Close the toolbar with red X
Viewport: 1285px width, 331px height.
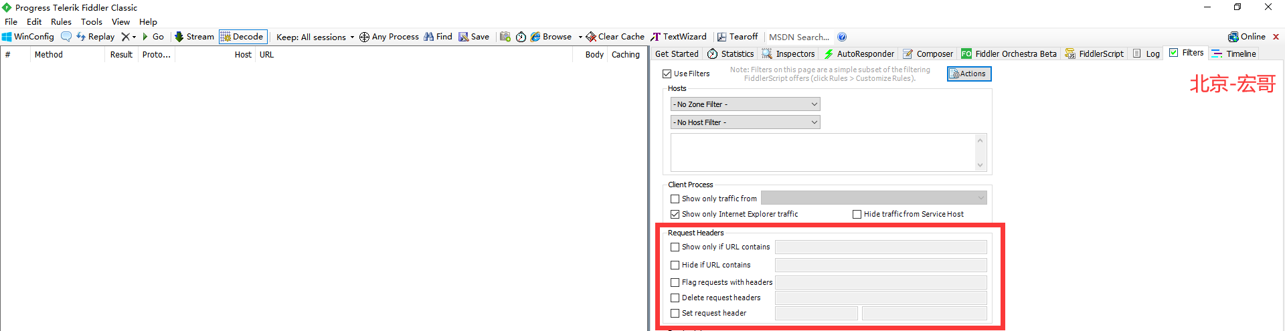1276,37
